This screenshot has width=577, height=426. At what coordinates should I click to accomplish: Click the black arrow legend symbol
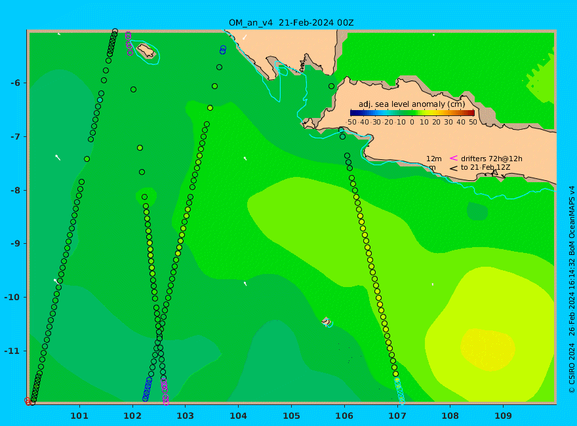(x=453, y=168)
